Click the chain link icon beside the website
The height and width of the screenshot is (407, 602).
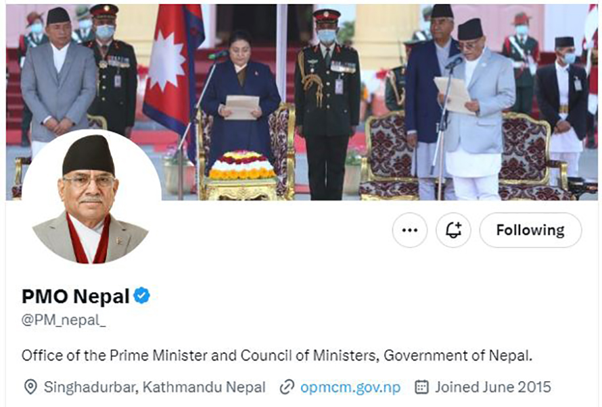click(x=287, y=387)
